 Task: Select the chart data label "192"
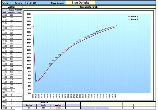pos(95,33)
